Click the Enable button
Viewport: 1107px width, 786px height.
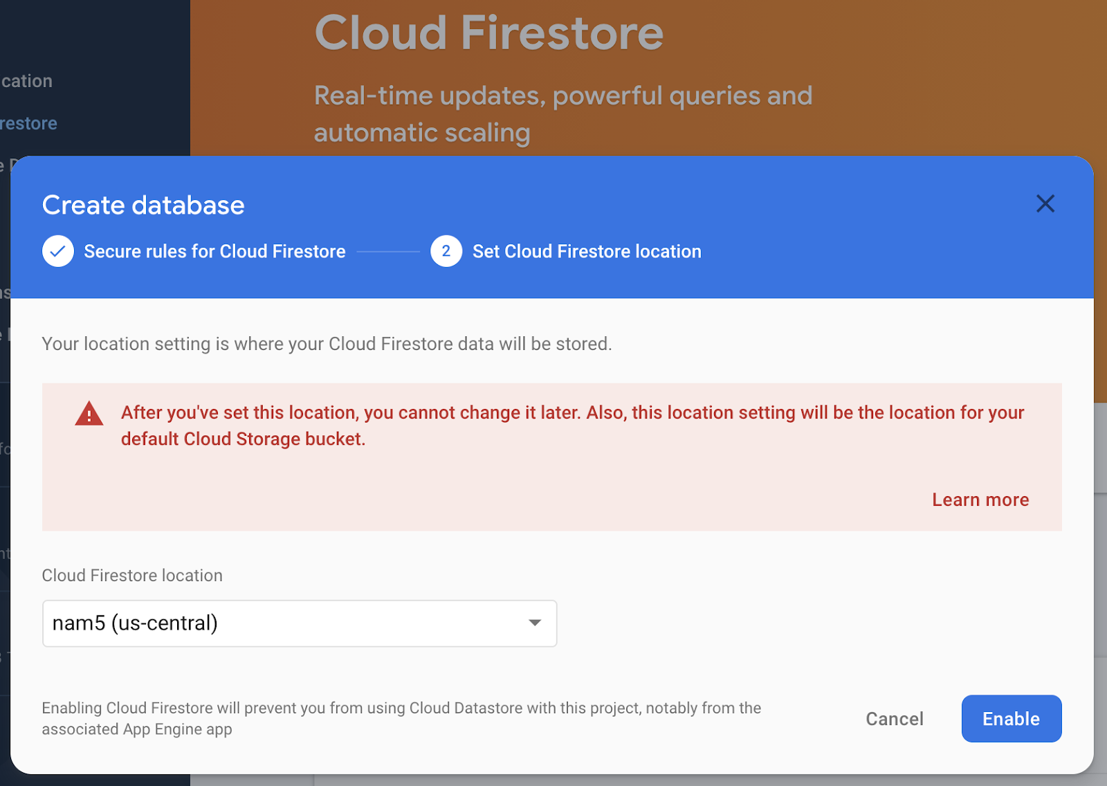1011,718
